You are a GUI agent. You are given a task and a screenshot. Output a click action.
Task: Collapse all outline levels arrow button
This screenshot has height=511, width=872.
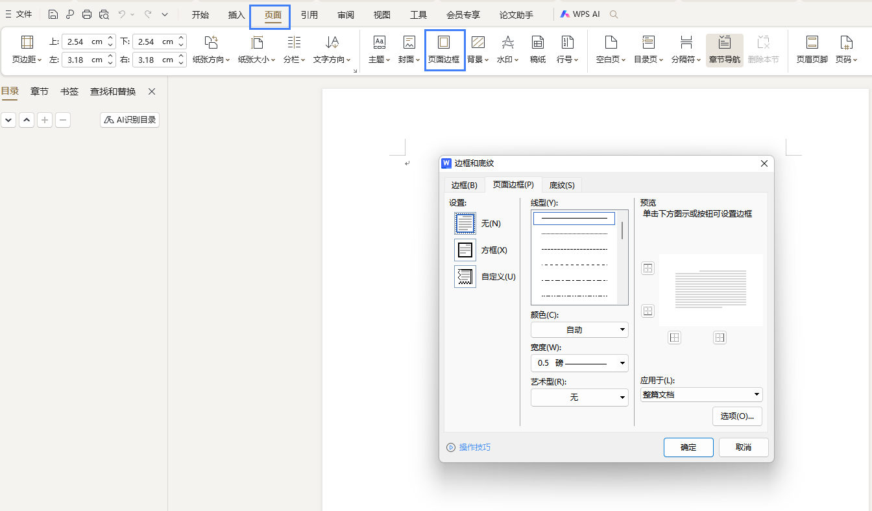tap(8, 120)
